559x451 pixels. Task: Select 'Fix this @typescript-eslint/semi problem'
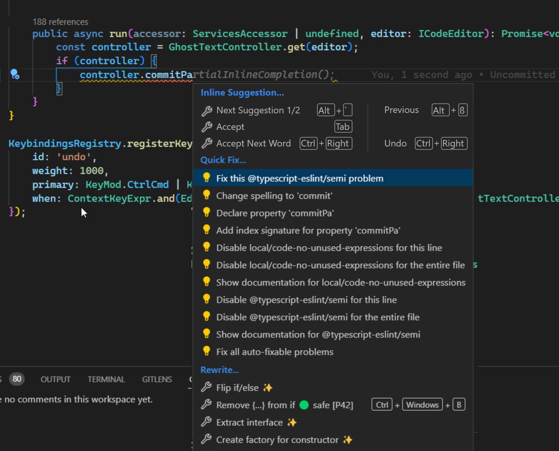coord(300,178)
